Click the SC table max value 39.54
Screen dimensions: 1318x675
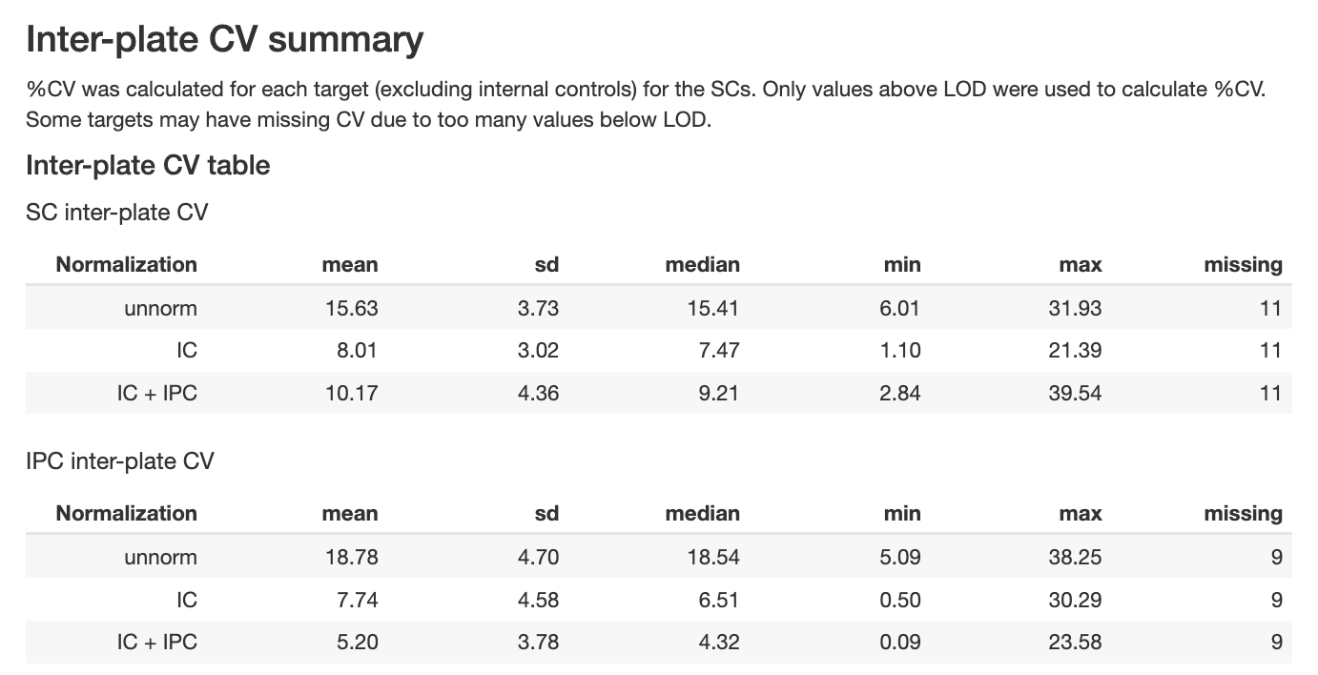(1075, 393)
